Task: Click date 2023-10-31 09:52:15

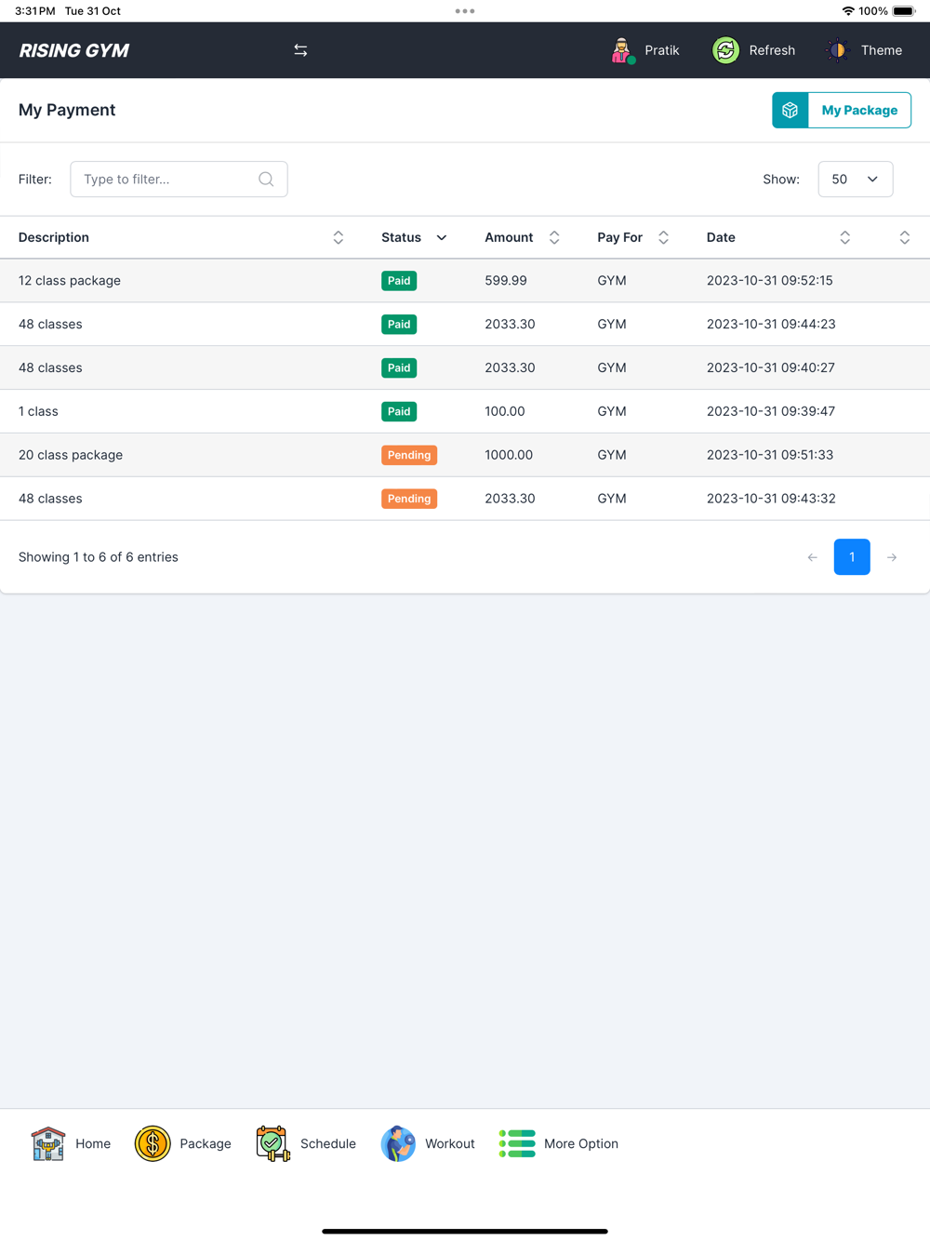Action: pyautogui.click(x=770, y=280)
